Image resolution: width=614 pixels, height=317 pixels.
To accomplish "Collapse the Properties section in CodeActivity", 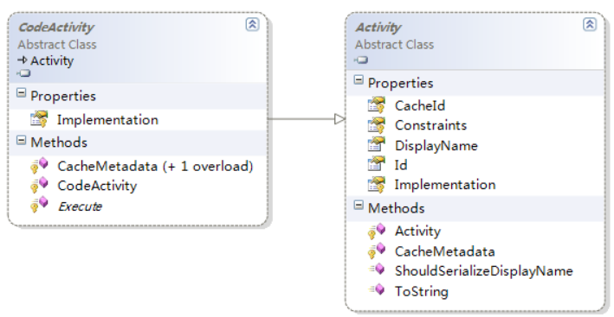I will coord(21,93).
